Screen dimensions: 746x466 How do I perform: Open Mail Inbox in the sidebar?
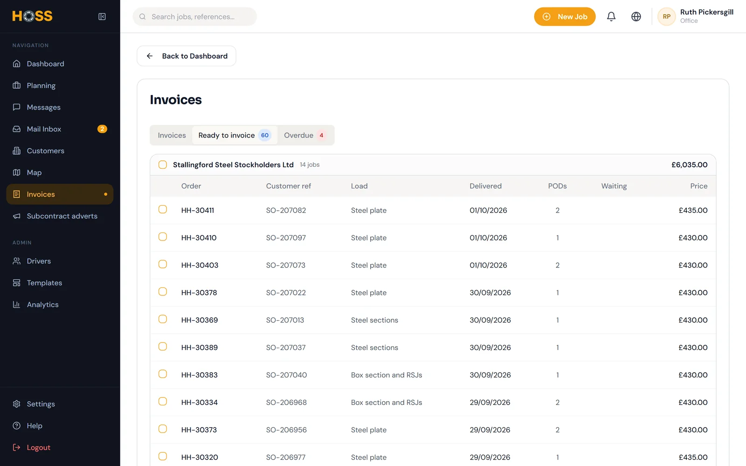pyautogui.click(x=60, y=129)
